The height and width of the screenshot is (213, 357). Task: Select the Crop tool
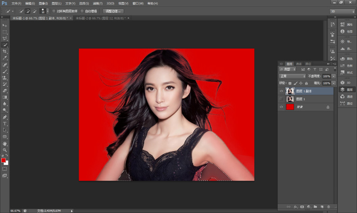click(4, 52)
